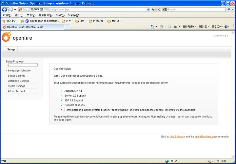Click the RSS feeds icon
Image resolution: width=236 pixels, height=164 pixels.
click(161, 27)
